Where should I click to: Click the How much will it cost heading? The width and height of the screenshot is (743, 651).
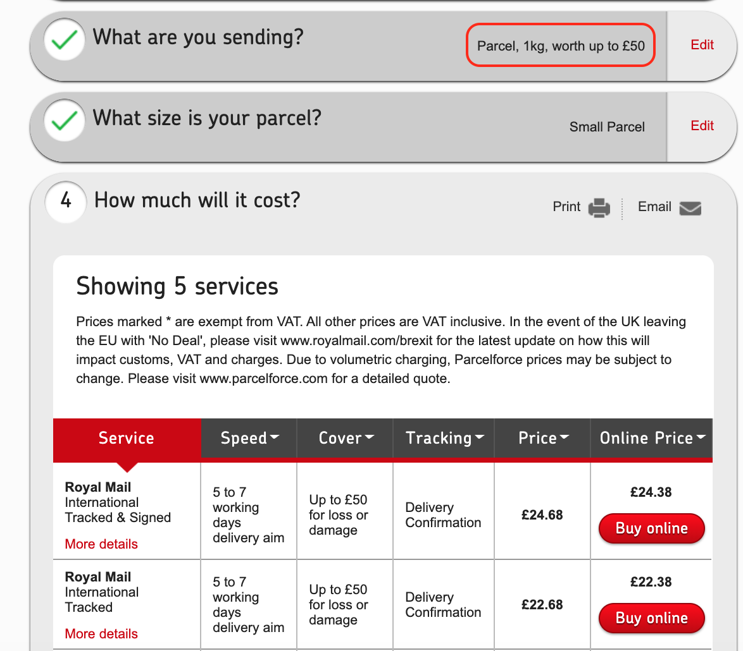(x=197, y=200)
